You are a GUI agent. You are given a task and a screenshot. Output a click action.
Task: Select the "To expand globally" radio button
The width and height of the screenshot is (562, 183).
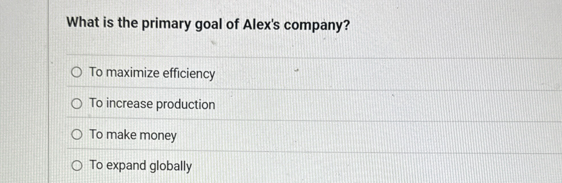(x=77, y=166)
